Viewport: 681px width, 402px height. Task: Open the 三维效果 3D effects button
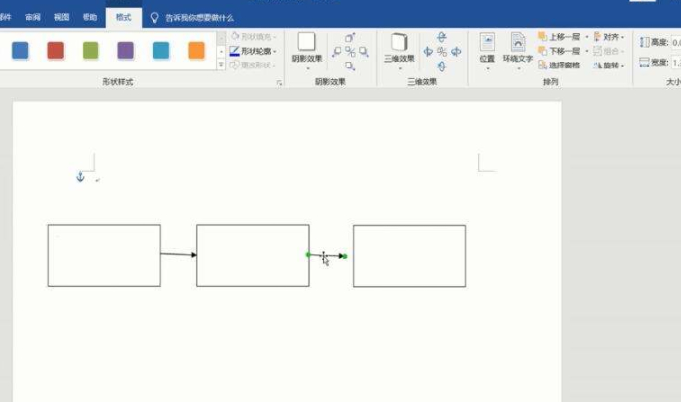(399, 46)
